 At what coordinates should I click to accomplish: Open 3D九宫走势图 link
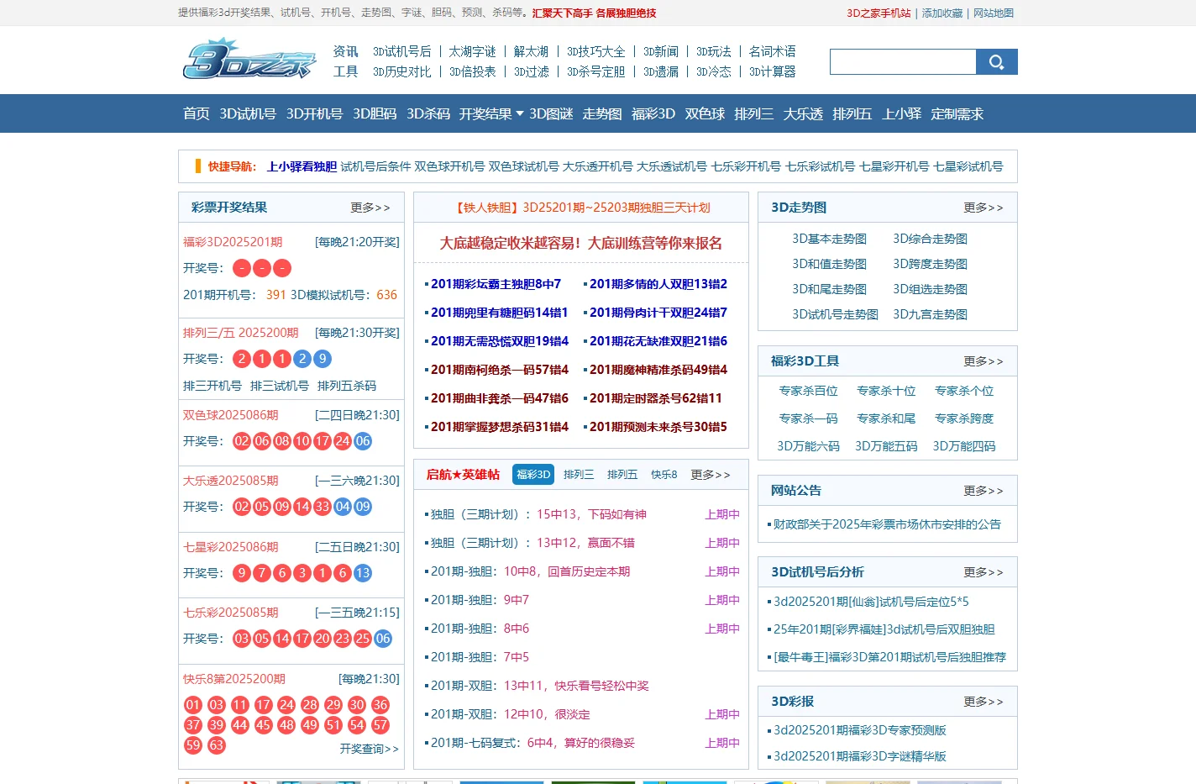click(930, 314)
